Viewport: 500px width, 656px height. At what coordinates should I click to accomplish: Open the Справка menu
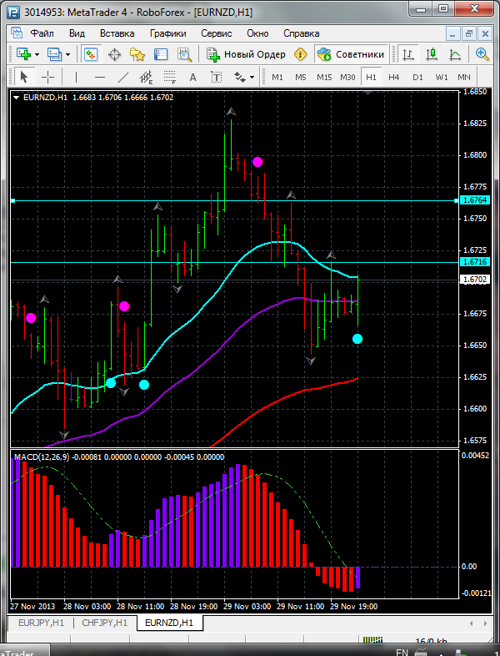(301, 33)
